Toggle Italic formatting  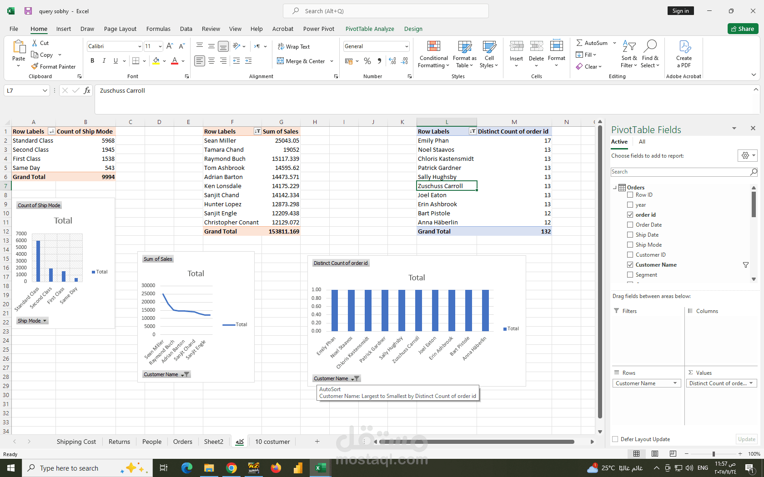[x=104, y=60]
